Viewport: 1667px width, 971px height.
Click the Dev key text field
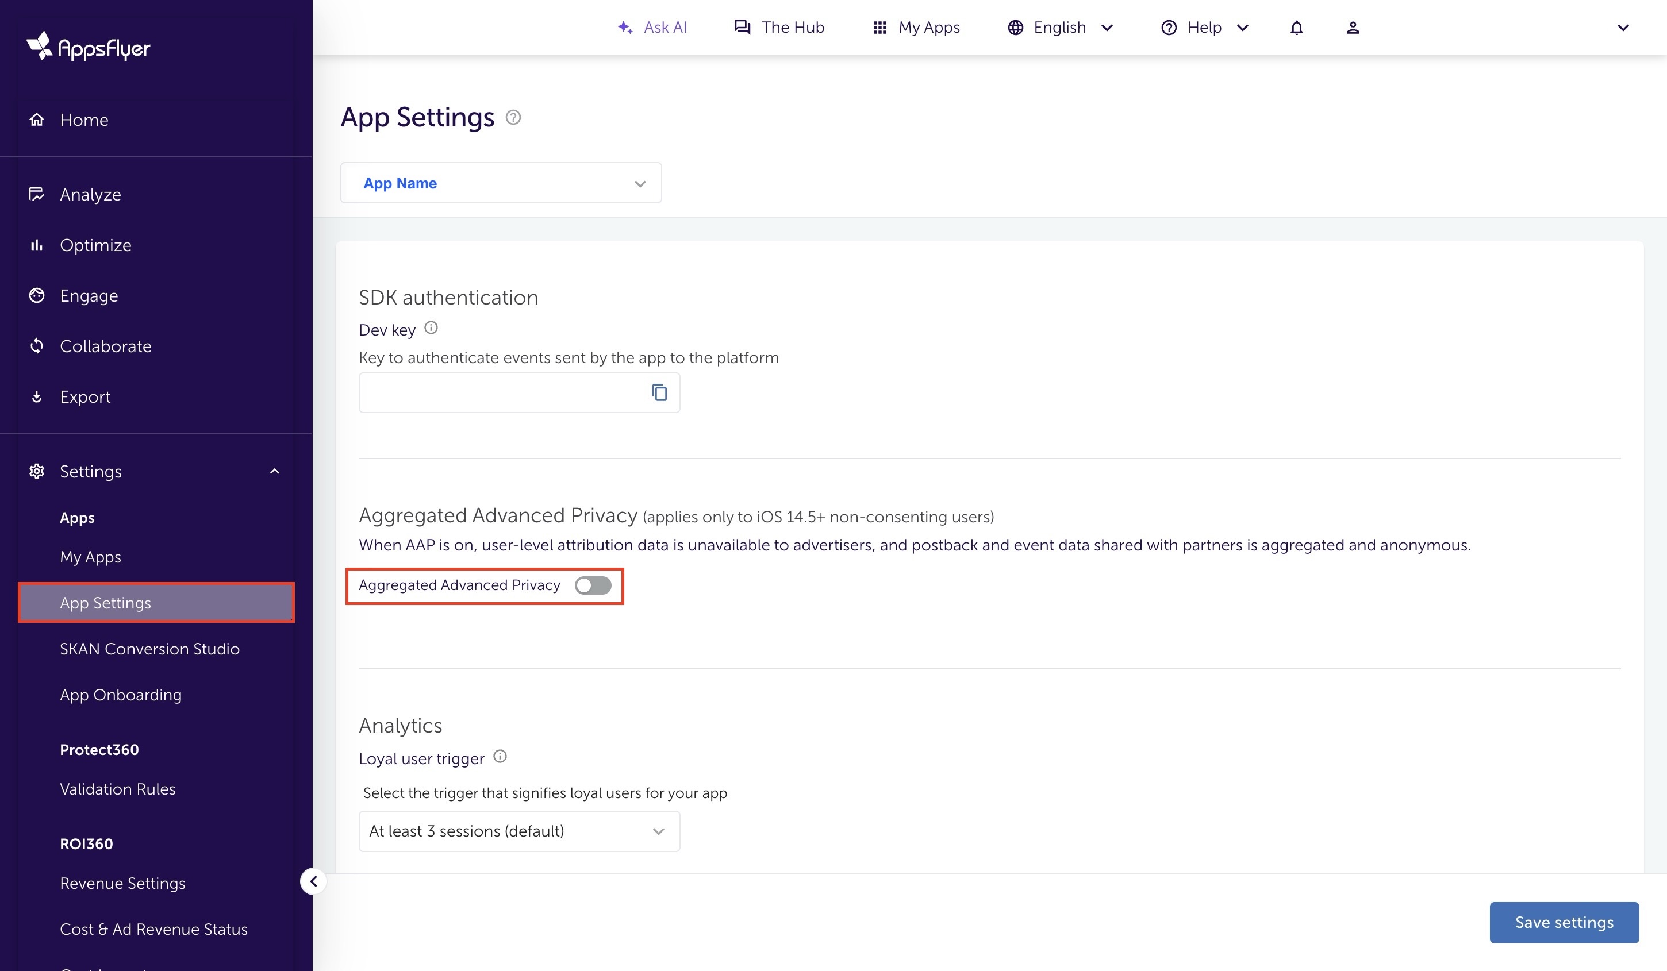(503, 392)
